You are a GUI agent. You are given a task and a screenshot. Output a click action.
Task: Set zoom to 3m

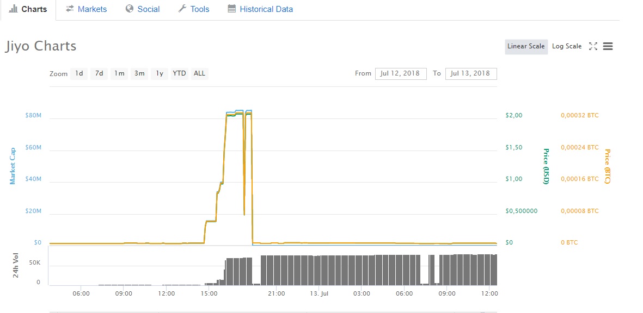coord(139,74)
